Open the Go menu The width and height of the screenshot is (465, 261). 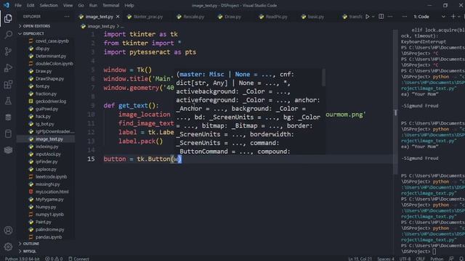point(81,5)
